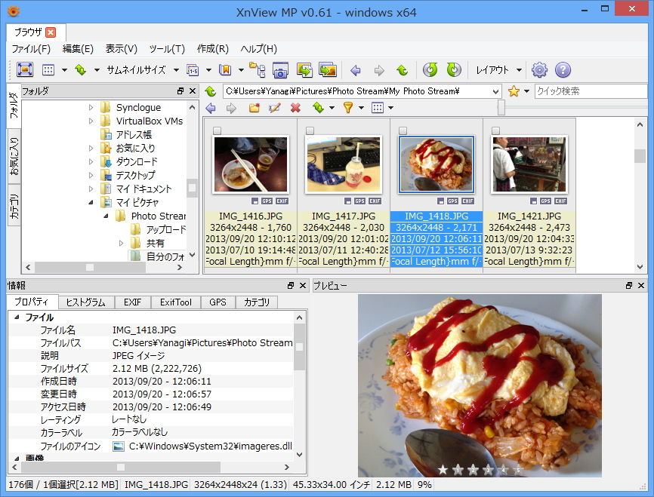Image resolution: width=654 pixels, height=497 pixels.
Task: Switch to the EXIF tab
Action: (x=132, y=302)
